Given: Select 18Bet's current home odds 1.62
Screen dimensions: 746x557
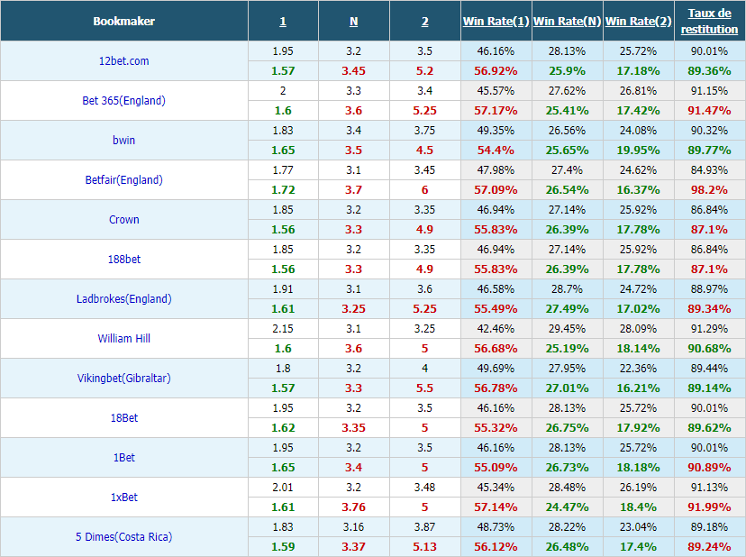Looking at the screenshot, I should [x=283, y=428].
